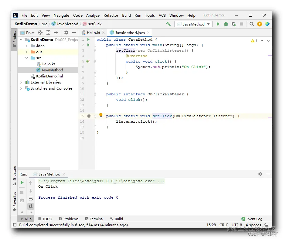Click the yellow warning indicator showing 1

(254, 41)
